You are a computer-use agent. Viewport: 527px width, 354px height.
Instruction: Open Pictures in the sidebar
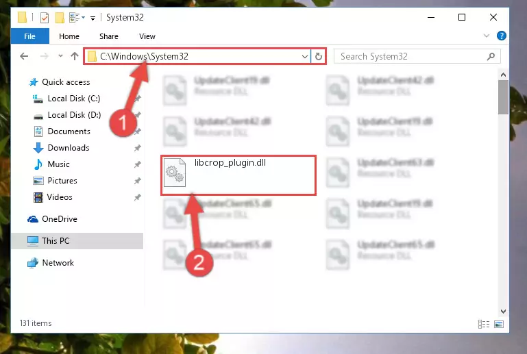pyautogui.click(x=62, y=181)
